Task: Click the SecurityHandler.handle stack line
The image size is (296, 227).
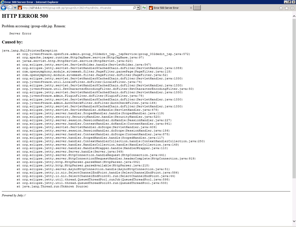Action: click(89, 117)
